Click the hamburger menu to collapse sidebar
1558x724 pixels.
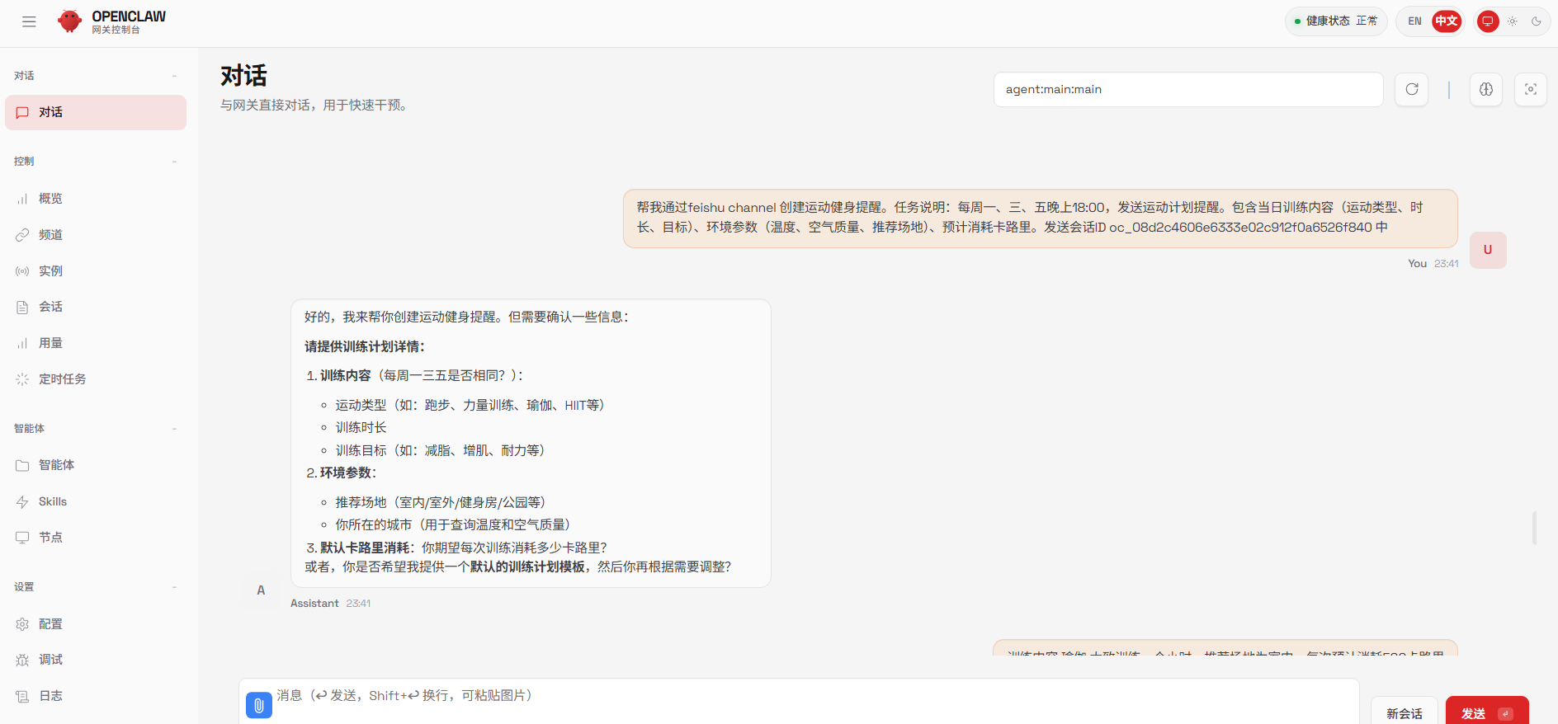(29, 22)
